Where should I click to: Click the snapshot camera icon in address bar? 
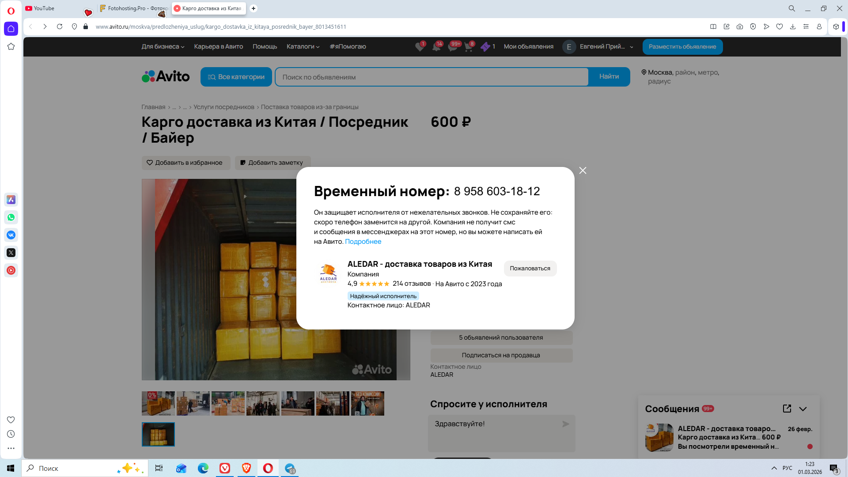739,26
